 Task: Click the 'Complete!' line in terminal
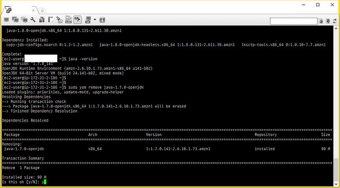click(x=12, y=54)
